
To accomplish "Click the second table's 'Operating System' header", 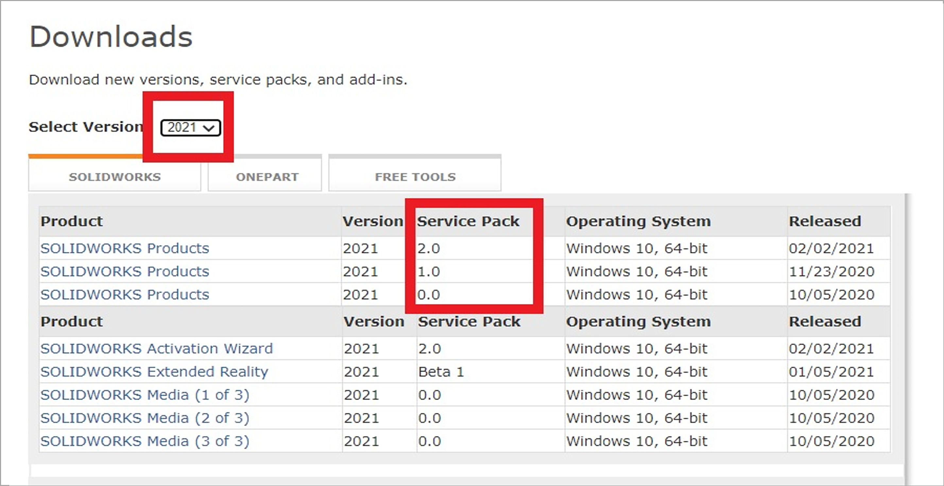I will click(638, 322).
